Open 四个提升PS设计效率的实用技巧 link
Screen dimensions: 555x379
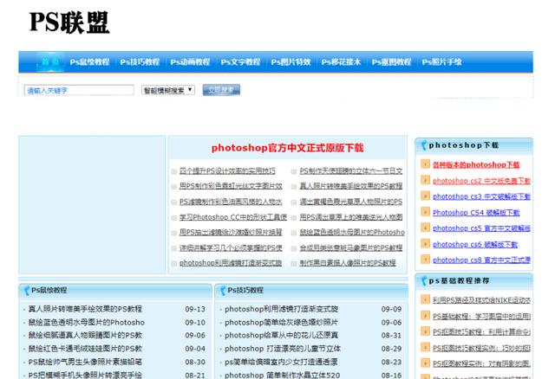[227, 171]
